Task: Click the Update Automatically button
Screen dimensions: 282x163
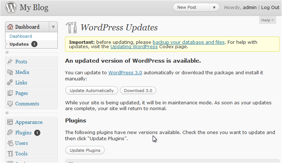Action: click(x=92, y=91)
